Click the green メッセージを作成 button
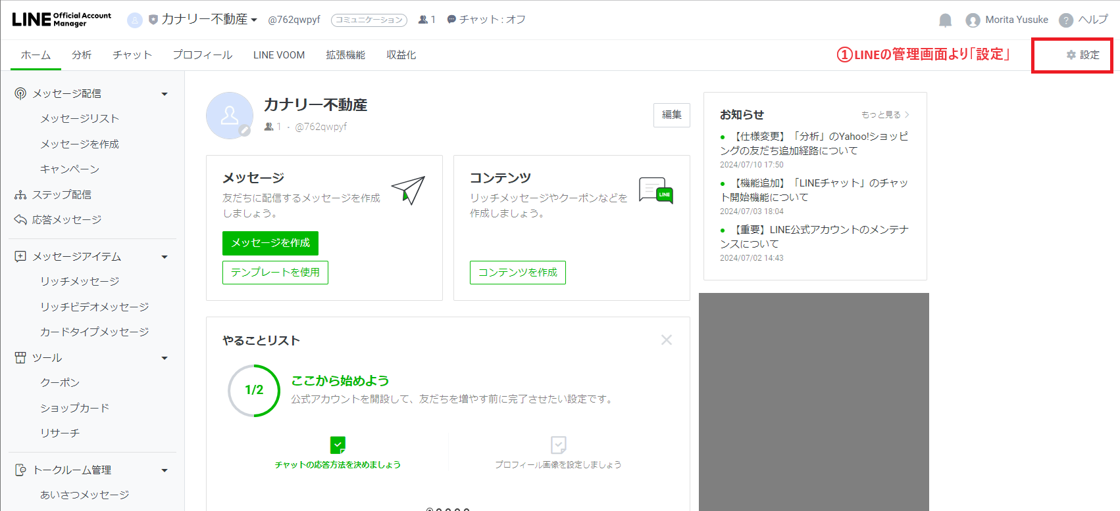This screenshot has height=511, width=1120. (x=270, y=243)
